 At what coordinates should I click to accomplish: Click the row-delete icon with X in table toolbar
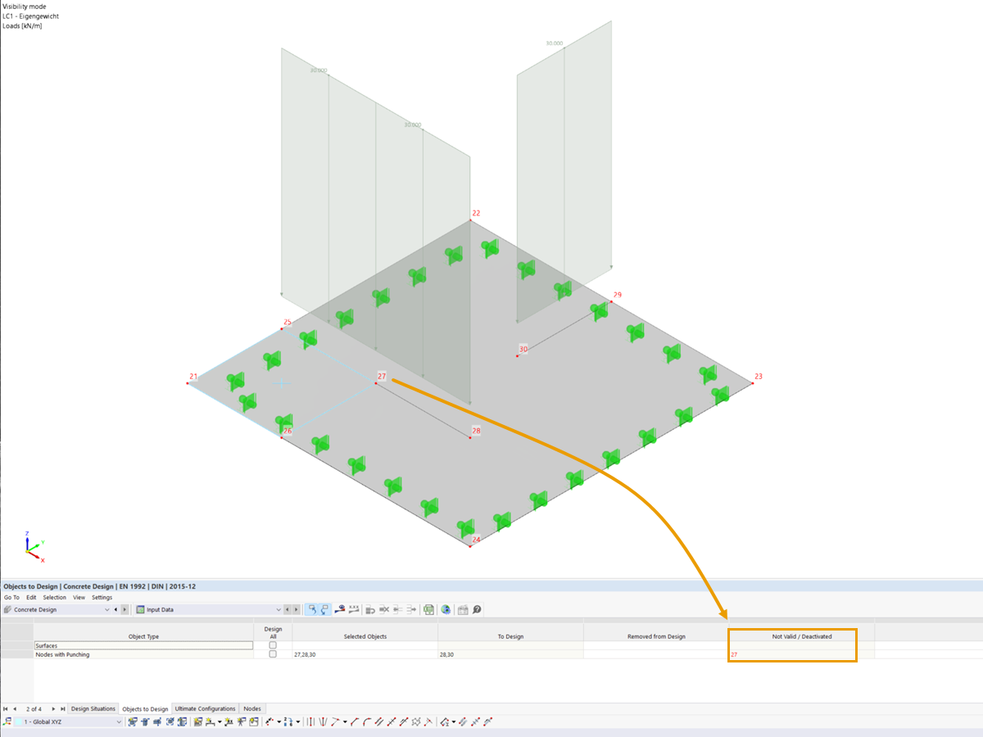[383, 609]
